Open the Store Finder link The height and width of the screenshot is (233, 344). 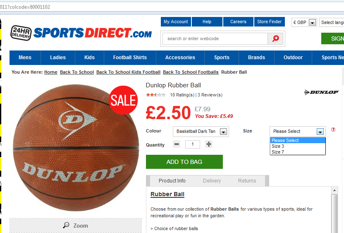269,22
